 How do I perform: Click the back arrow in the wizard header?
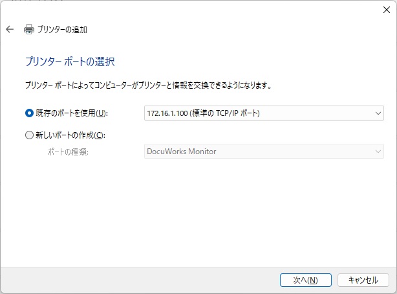click(x=10, y=29)
